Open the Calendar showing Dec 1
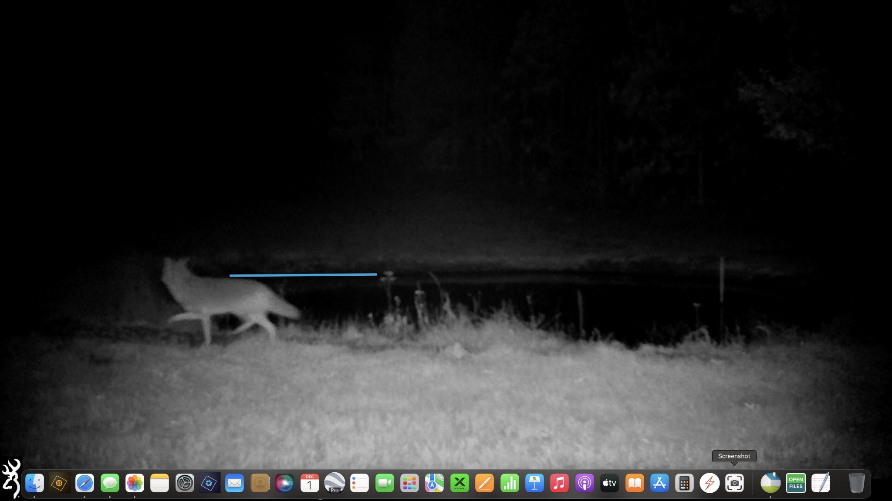Image resolution: width=892 pixels, height=501 pixels. coord(310,483)
